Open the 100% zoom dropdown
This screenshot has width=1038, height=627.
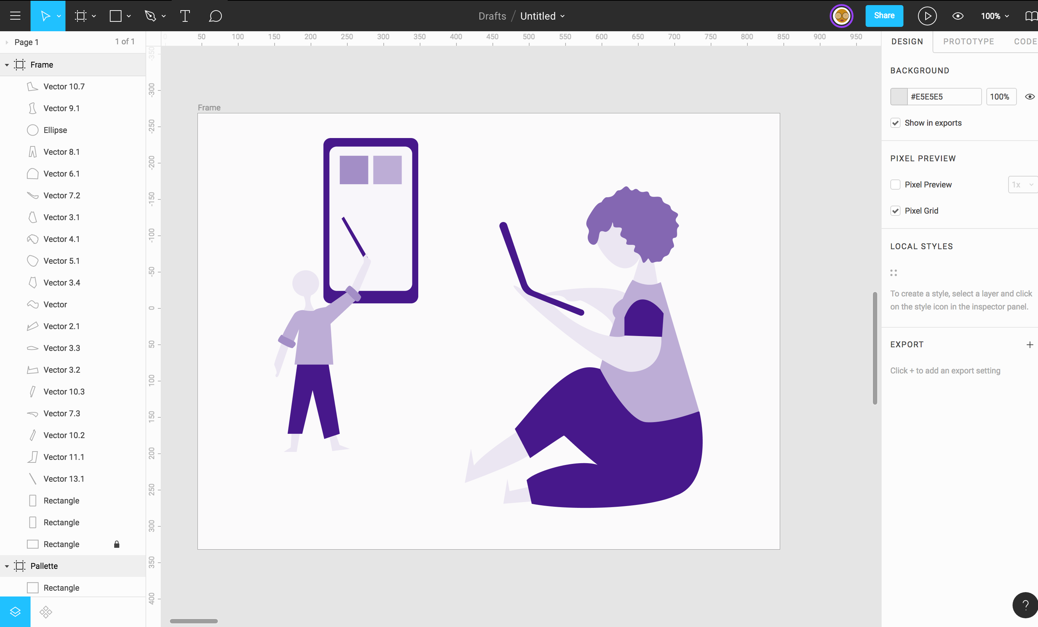coord(995,16)
